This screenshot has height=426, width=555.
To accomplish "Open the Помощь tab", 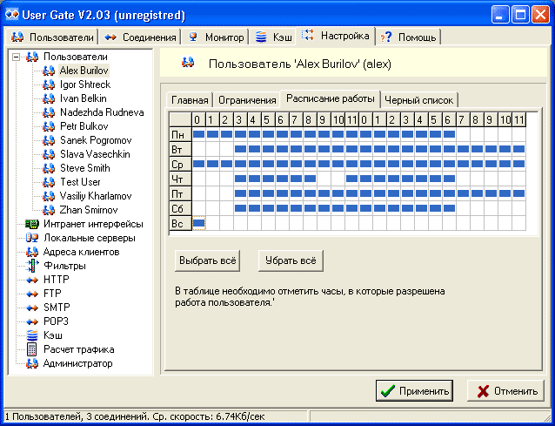I will [408, 37].
